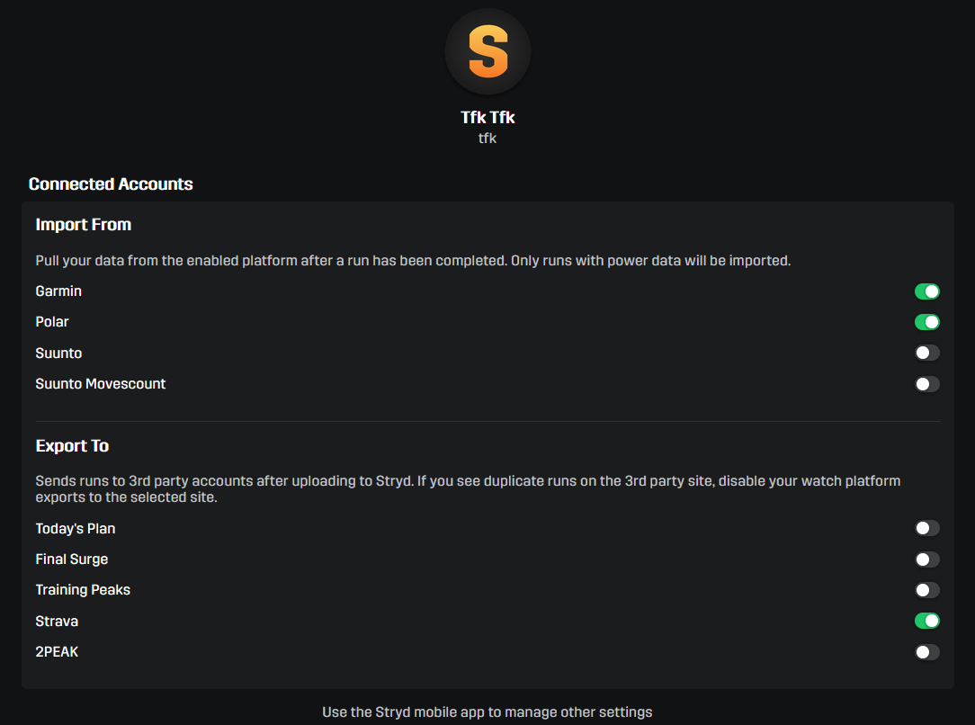Click the Tfk Tfk profile name

tap(487, 118)
